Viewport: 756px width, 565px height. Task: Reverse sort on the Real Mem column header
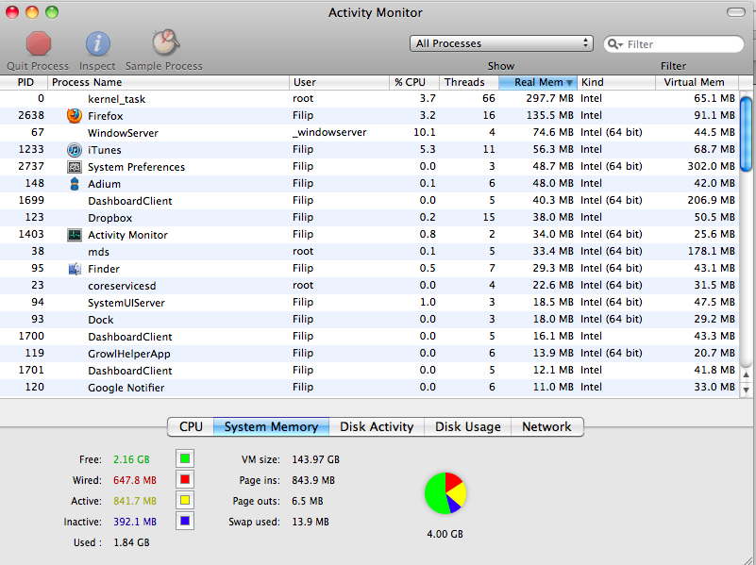click(538, 82)
